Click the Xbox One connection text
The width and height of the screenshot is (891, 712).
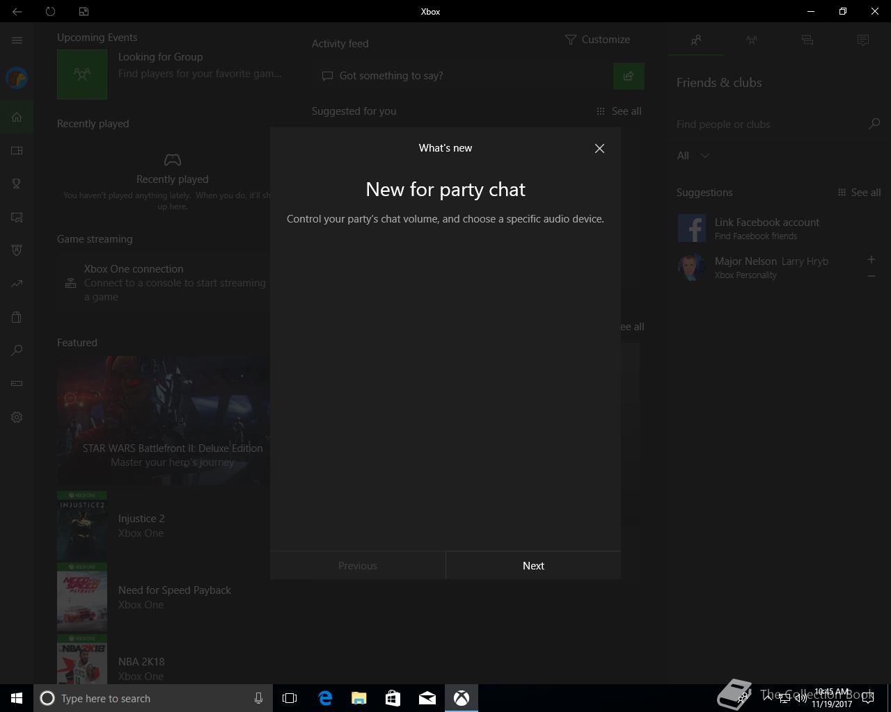(134, 269)
